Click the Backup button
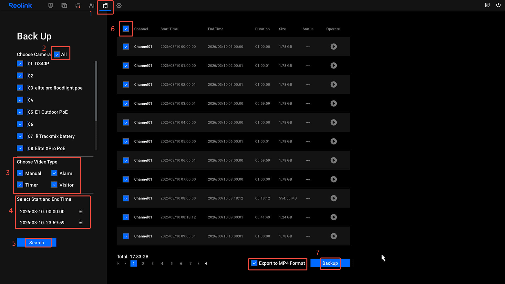The height and width of the screenshot is (284, 505). click(x=330, y=263)
